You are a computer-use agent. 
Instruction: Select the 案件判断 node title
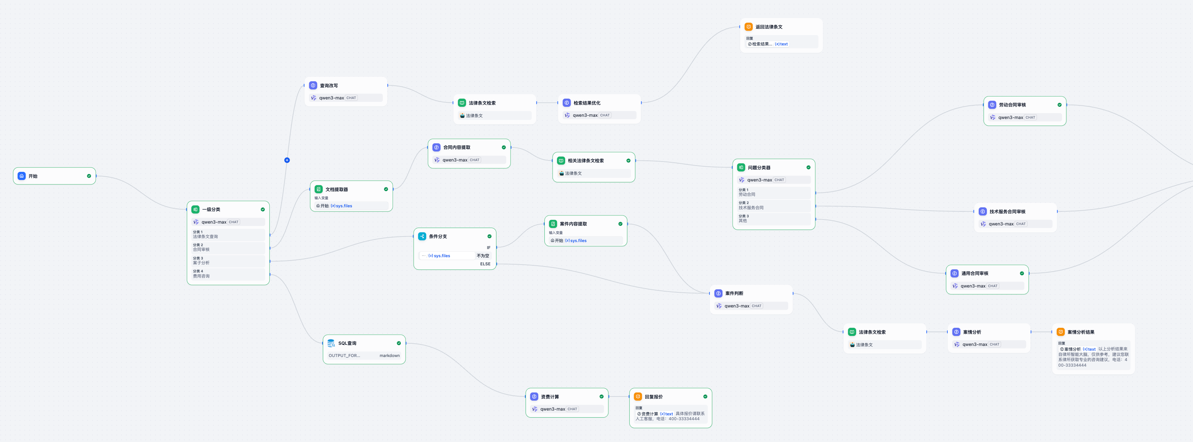tap(734, 293)
